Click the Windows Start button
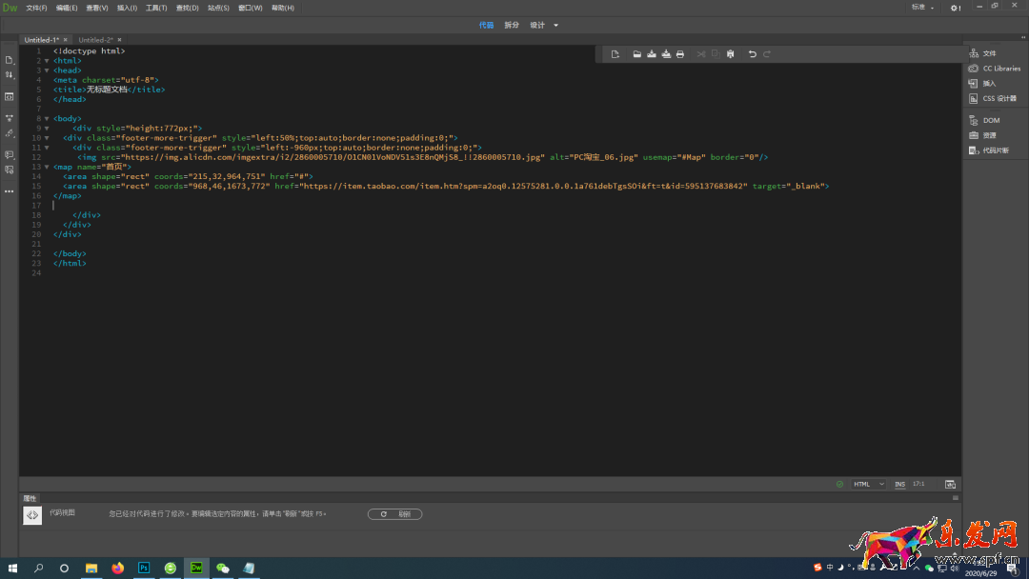The image size is (1029, 579). click(x=12, y=568)
